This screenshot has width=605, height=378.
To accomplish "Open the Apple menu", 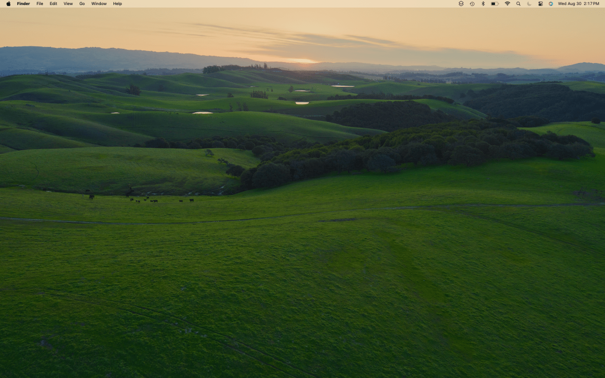I will pos(9,4).
